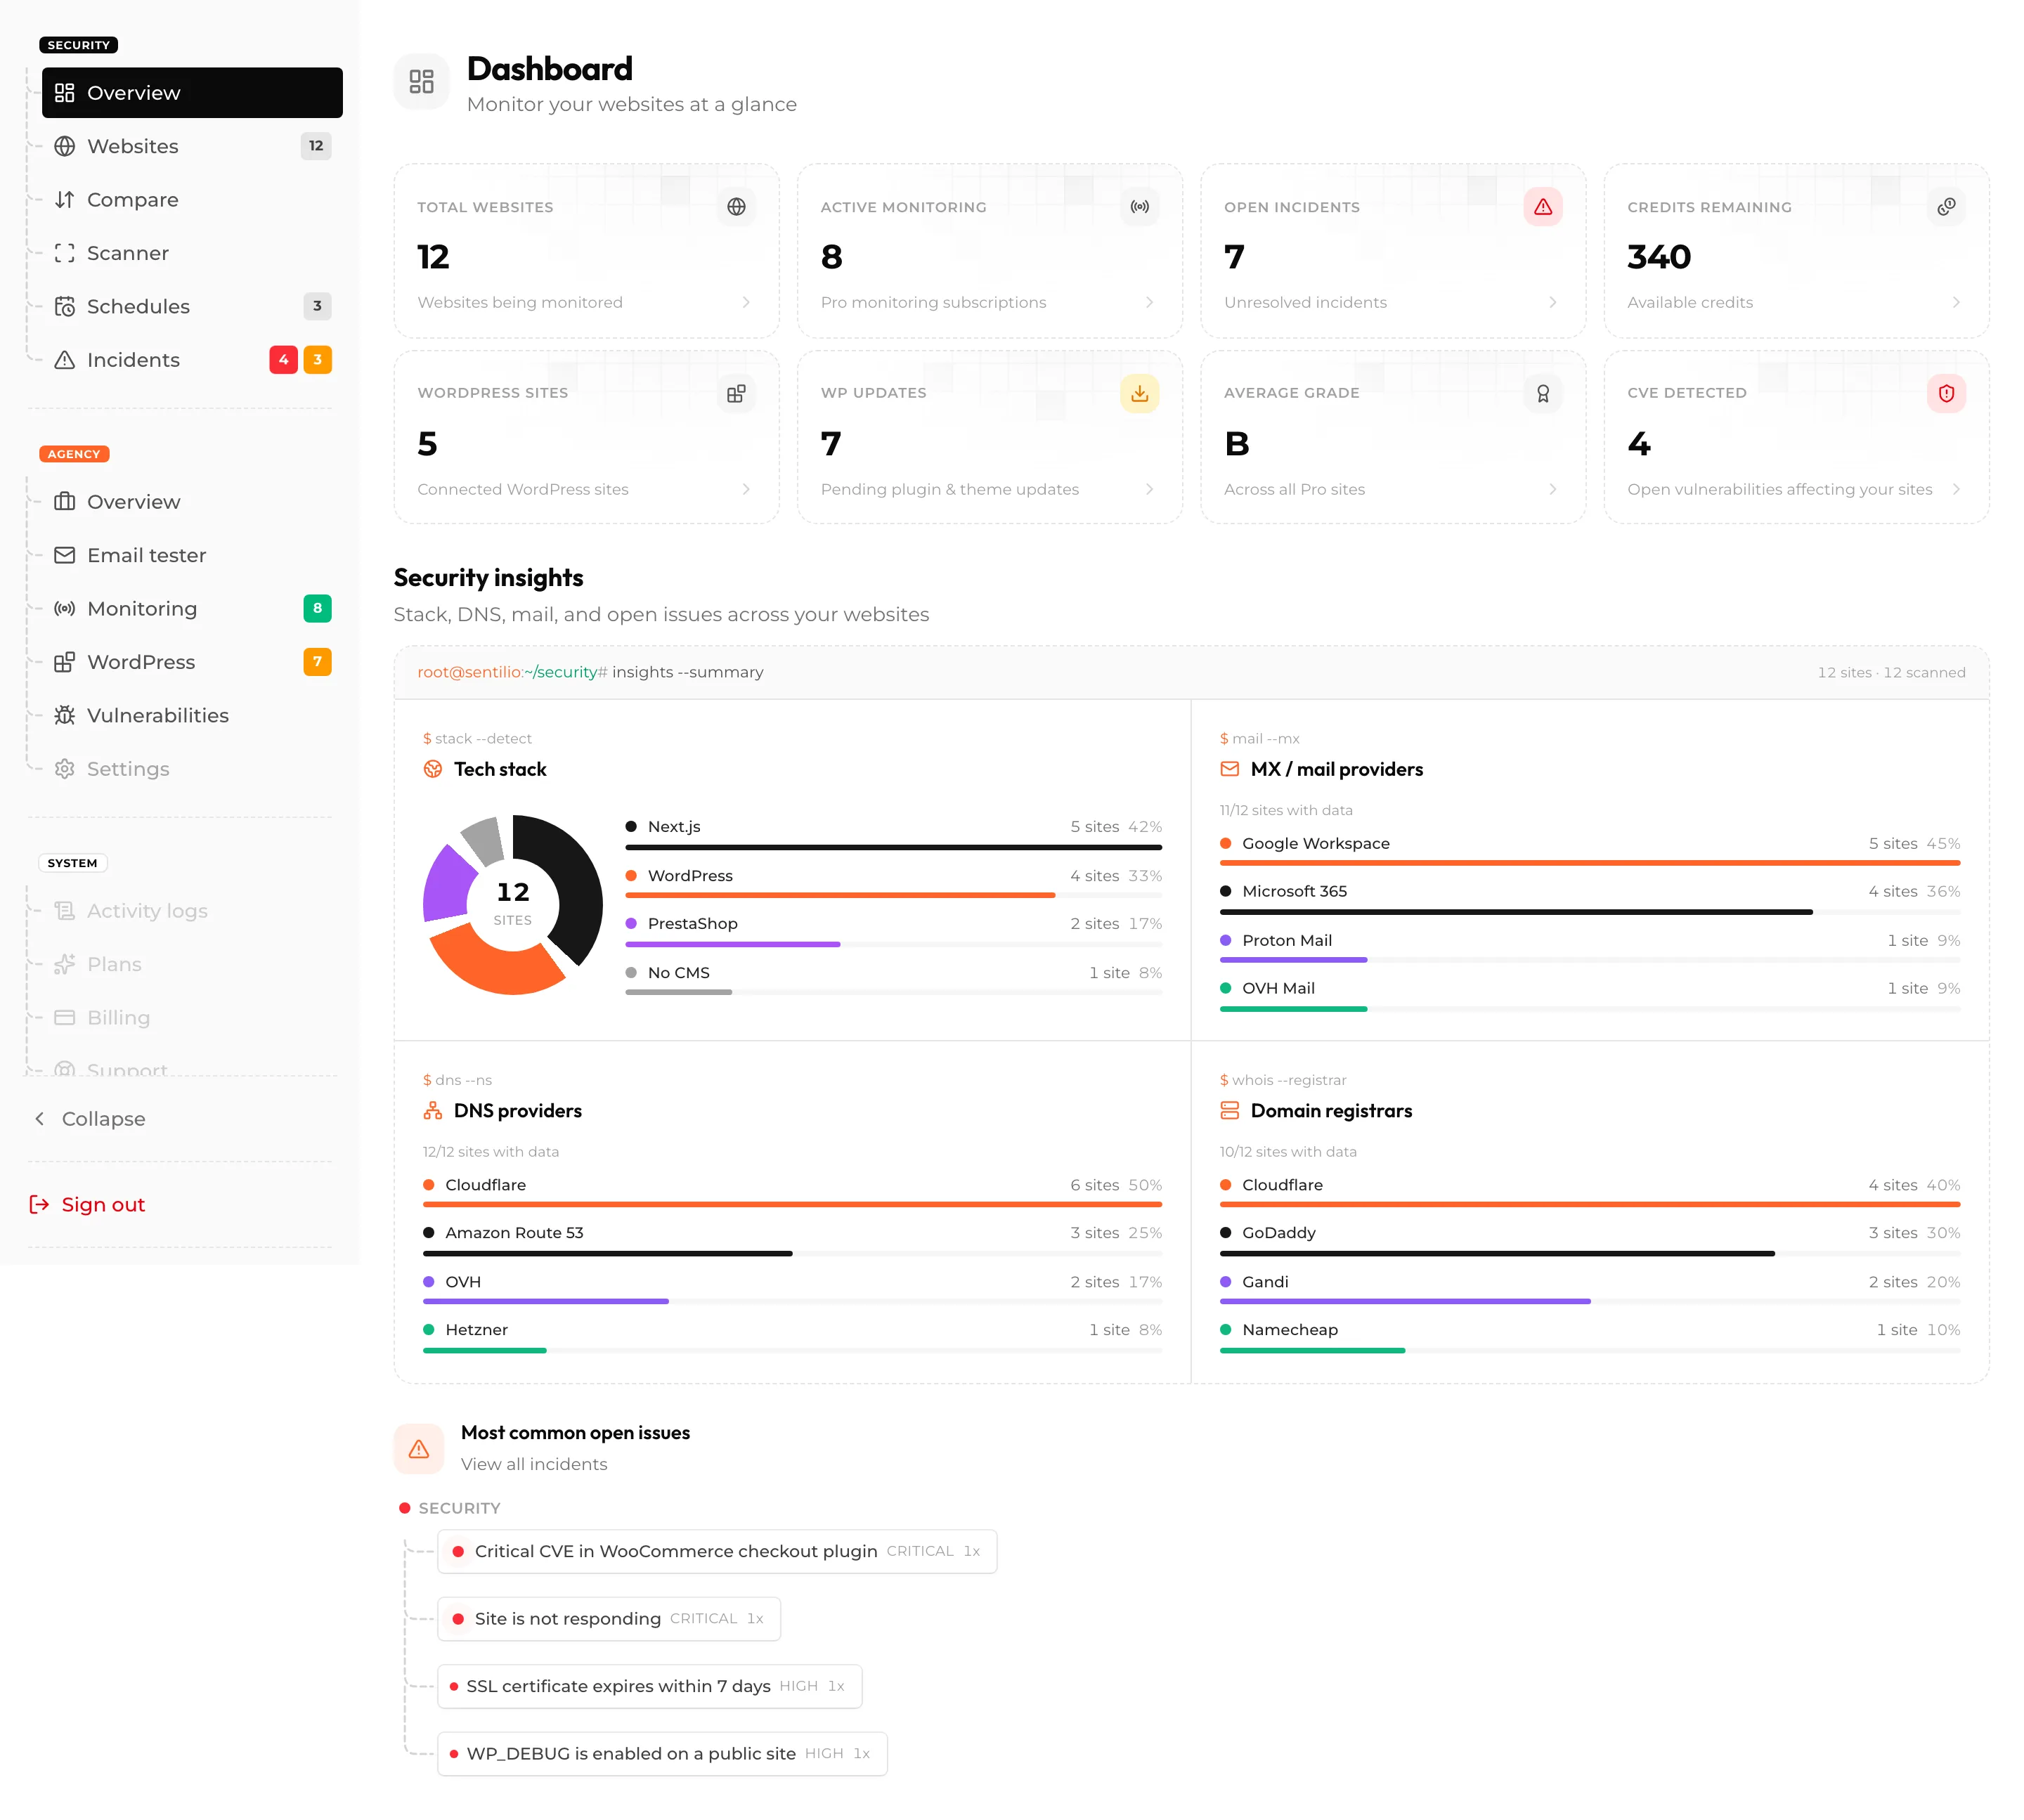Click the calendar-clock icon beside Schedules

pyautogui.click(x=65, y=306)
